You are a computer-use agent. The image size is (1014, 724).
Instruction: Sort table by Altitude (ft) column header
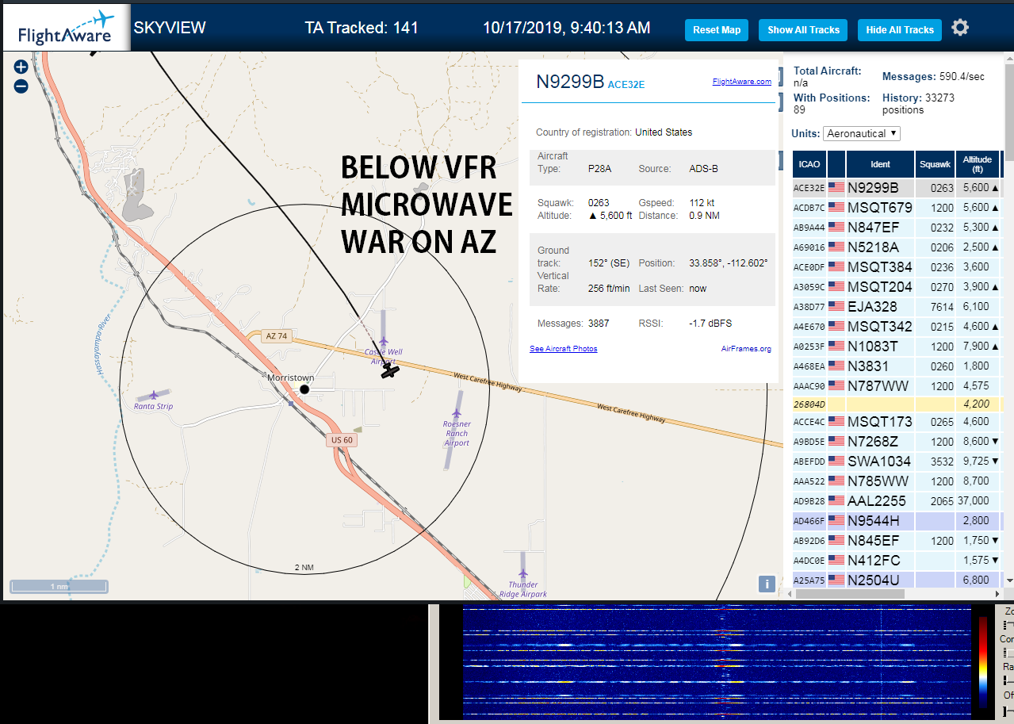click(x=978, y=164)
